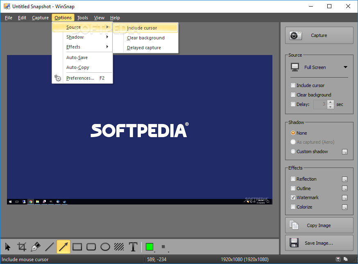
Task: Click the green color swatch
Action: tap(150, 247)
